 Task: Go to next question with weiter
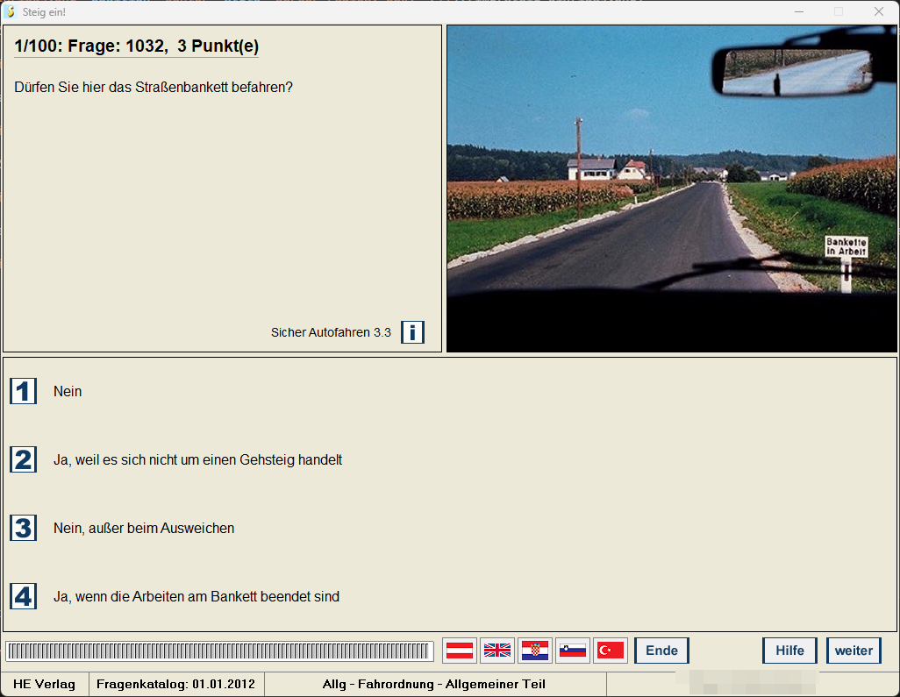[854, 651]
